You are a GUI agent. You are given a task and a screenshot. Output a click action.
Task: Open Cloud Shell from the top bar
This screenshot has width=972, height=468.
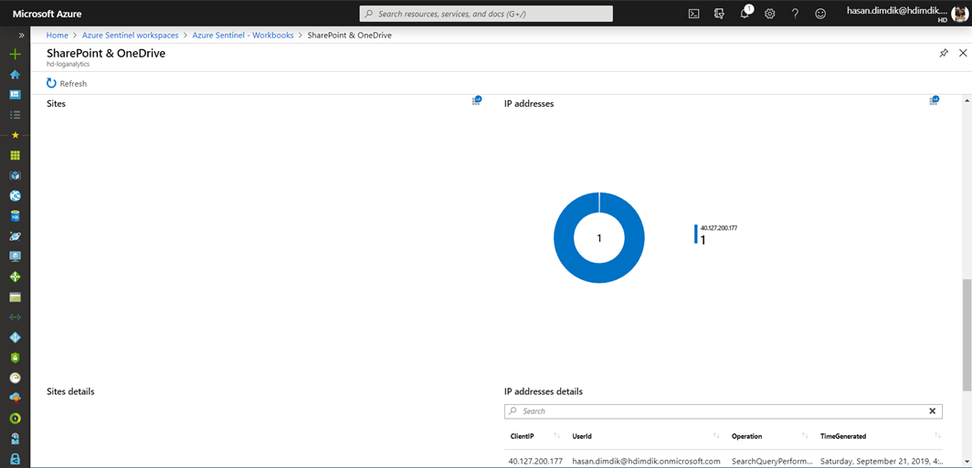[x=694, y=14]
